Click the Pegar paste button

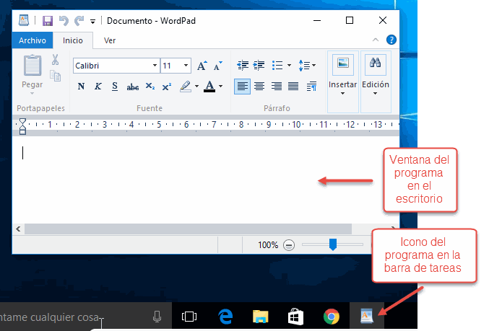pos(32,72)
